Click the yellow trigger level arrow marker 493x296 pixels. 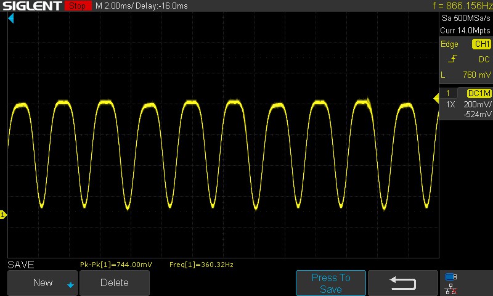click(436, 99)
